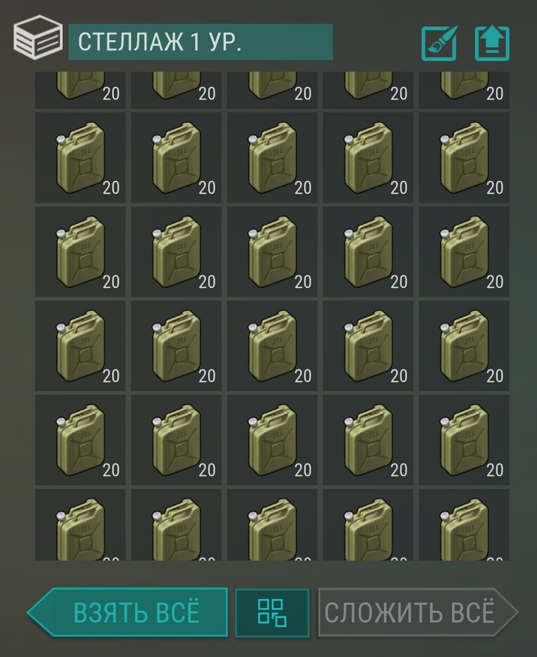
Task: Select middle jerrycan in partially visible top row
Action: [272, 90]
